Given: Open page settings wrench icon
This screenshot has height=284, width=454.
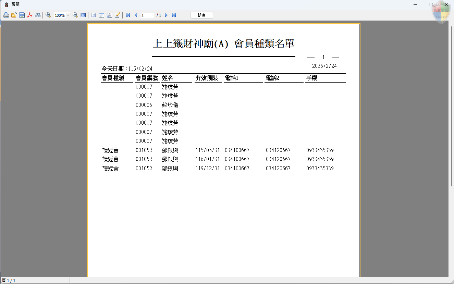Looking at the screenshot, I should [x=109, y=15].
